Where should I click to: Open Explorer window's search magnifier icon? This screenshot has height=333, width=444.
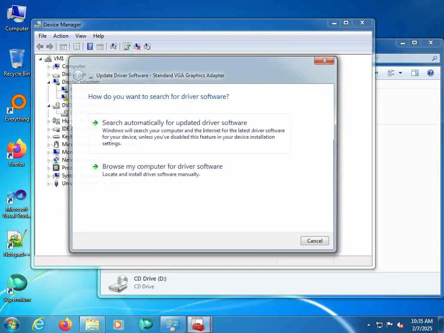[434, 59]
